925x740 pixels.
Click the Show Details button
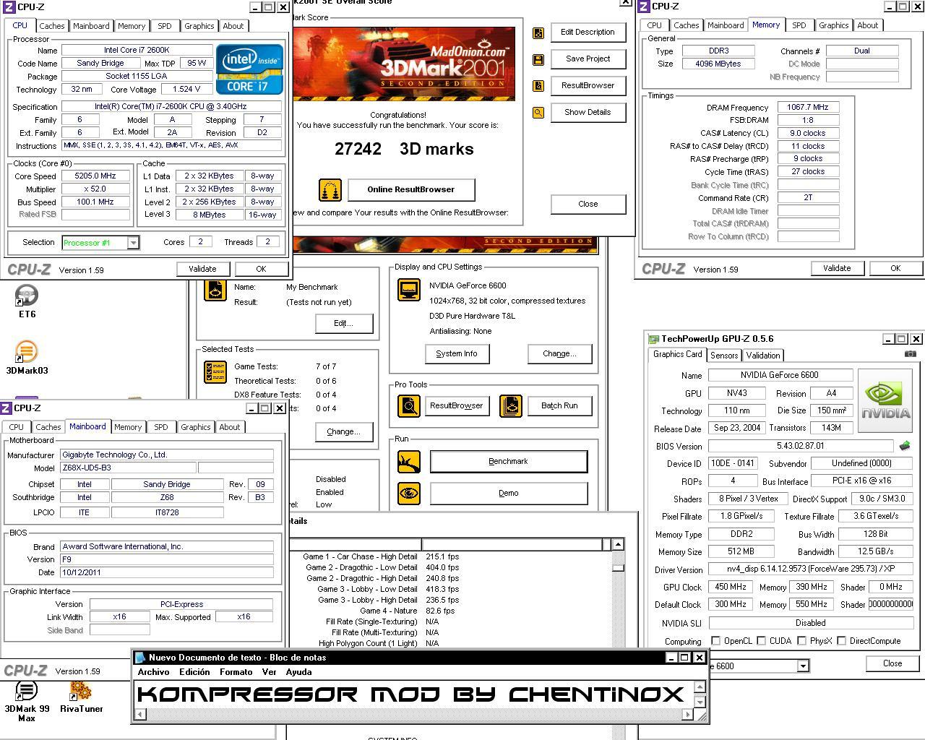588,113
